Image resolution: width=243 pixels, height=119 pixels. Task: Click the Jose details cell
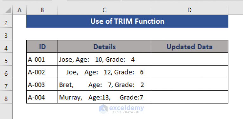pos(104,59)
